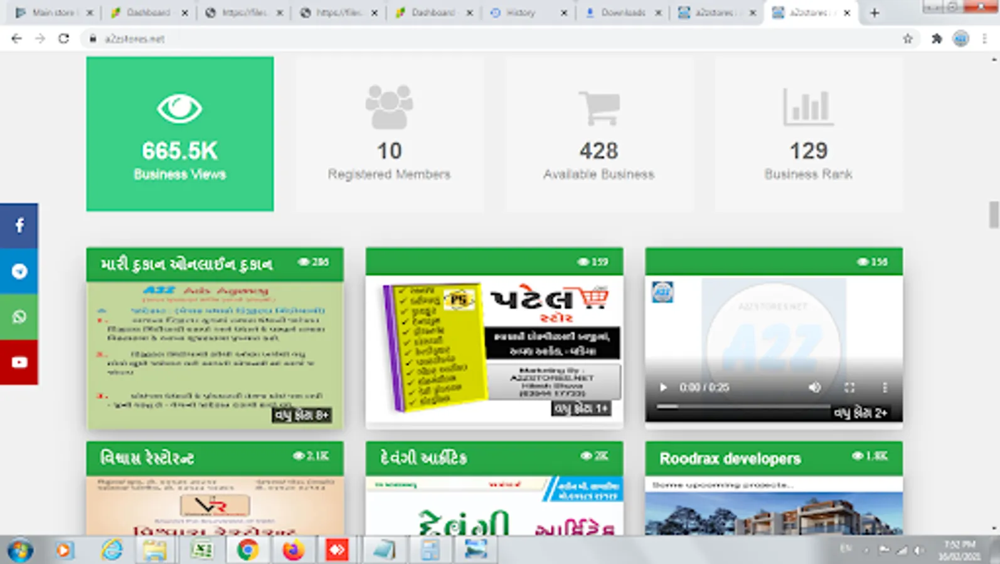This screenshot has height=564, width=1000.
Task: Click the eye icon above 665.5K
Action: (179, 108)
